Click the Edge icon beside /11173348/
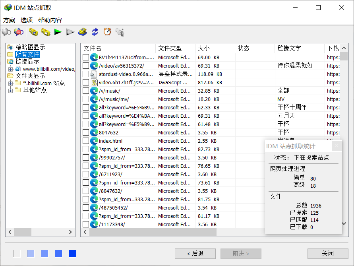 [94, 224]
